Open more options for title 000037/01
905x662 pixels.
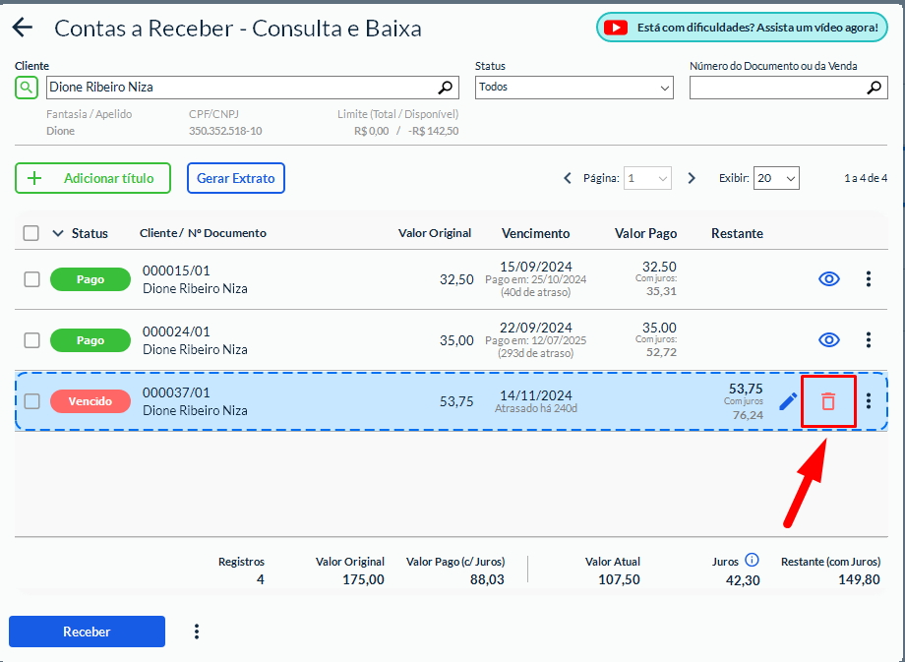(868, 401)
